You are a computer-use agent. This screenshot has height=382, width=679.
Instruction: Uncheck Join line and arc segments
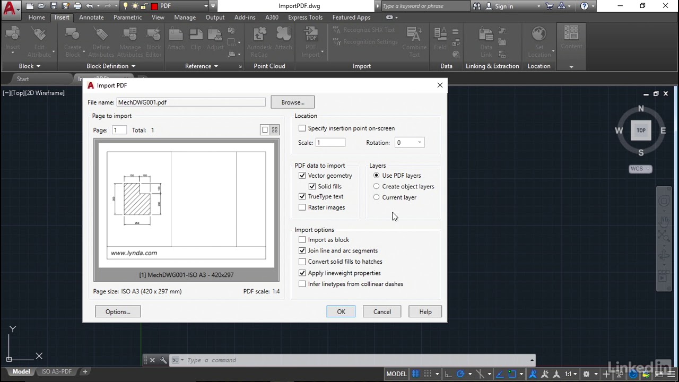pos(302,251)
